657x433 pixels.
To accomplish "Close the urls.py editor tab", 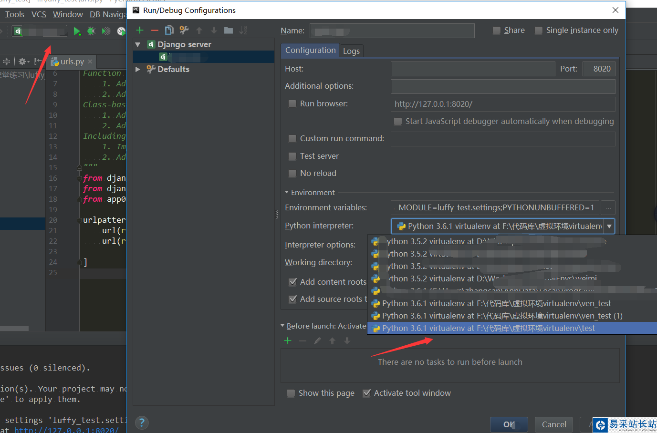I will (90, 62).
